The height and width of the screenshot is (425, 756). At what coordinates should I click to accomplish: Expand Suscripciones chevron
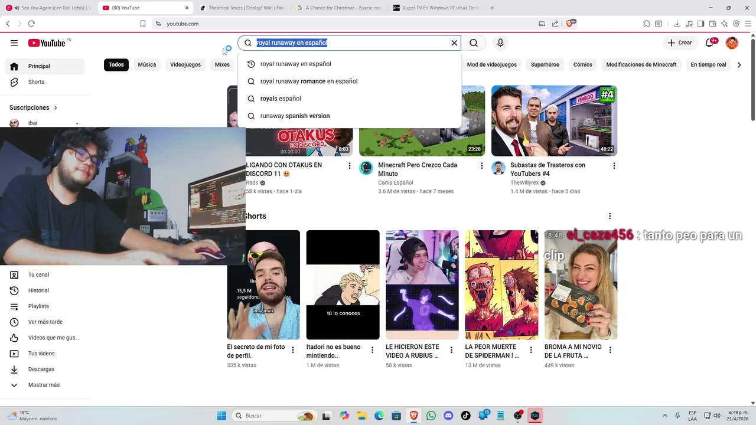56,108
